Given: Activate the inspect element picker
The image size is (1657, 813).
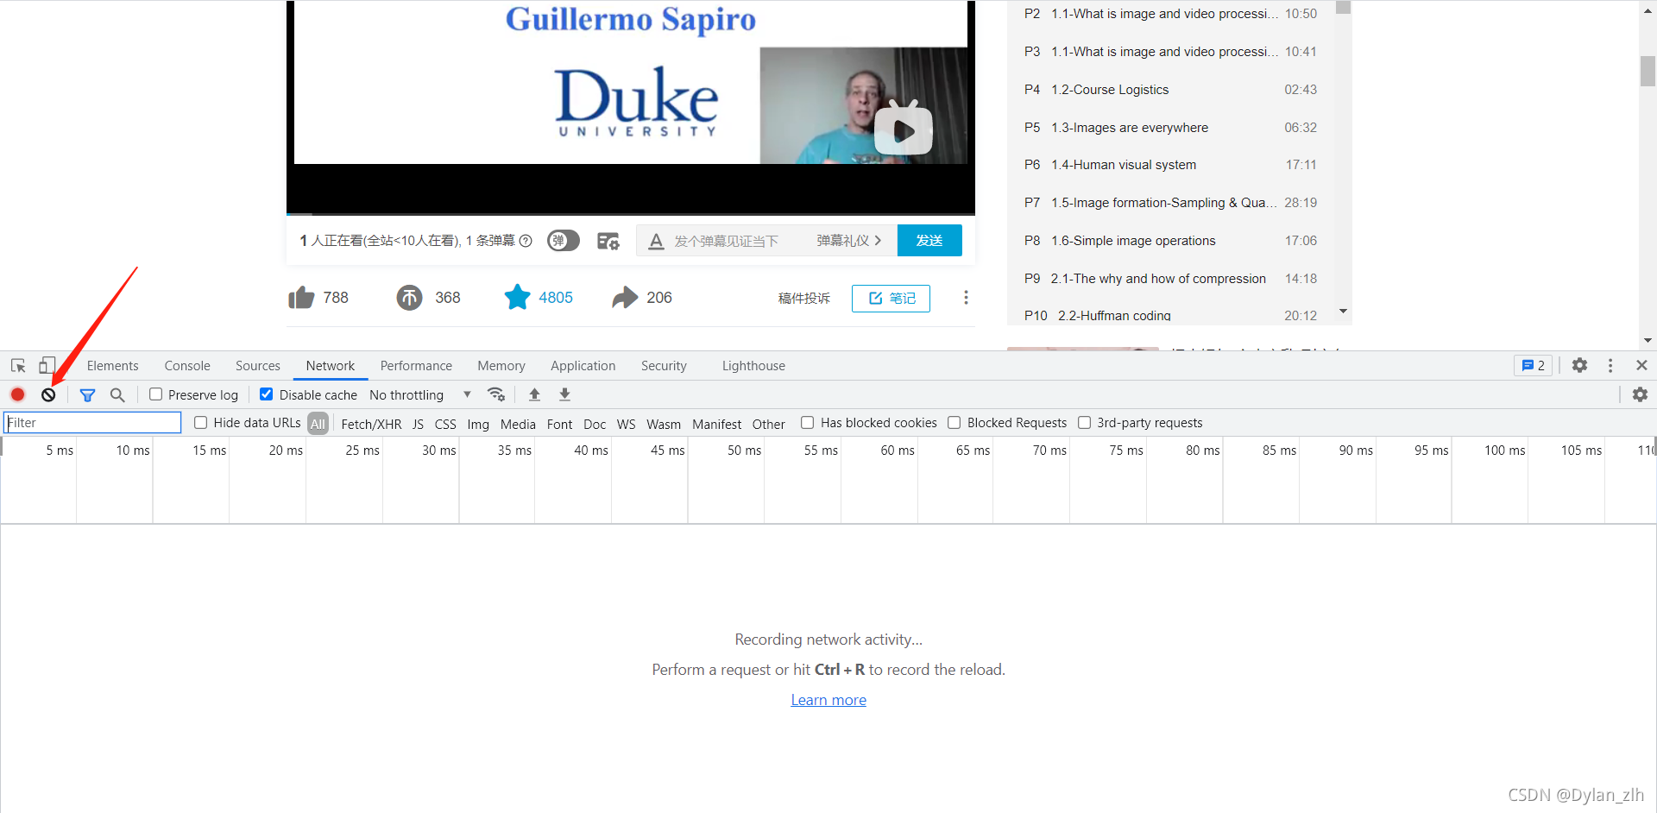Looking at the screenshot, I should point(18,365).
